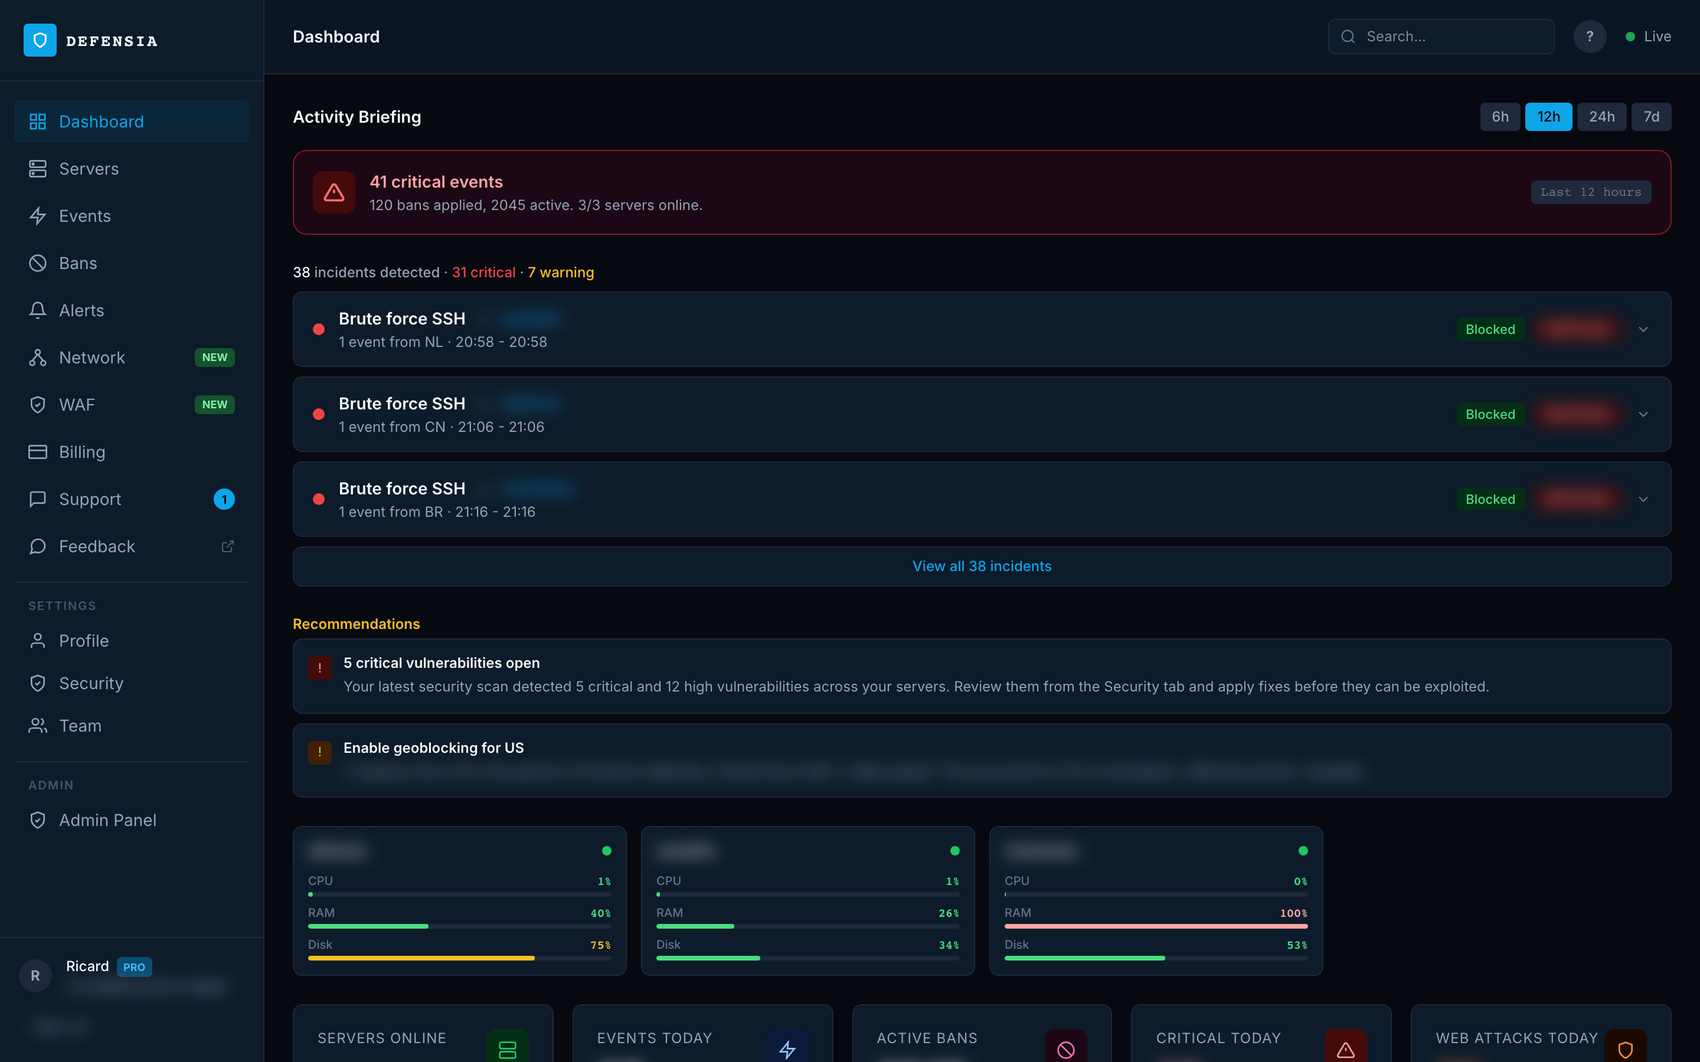Image resolution: width=1700 pixels, height=1062 pixels.
Task: Click the help question mark icon
Action: [1590, 37]
